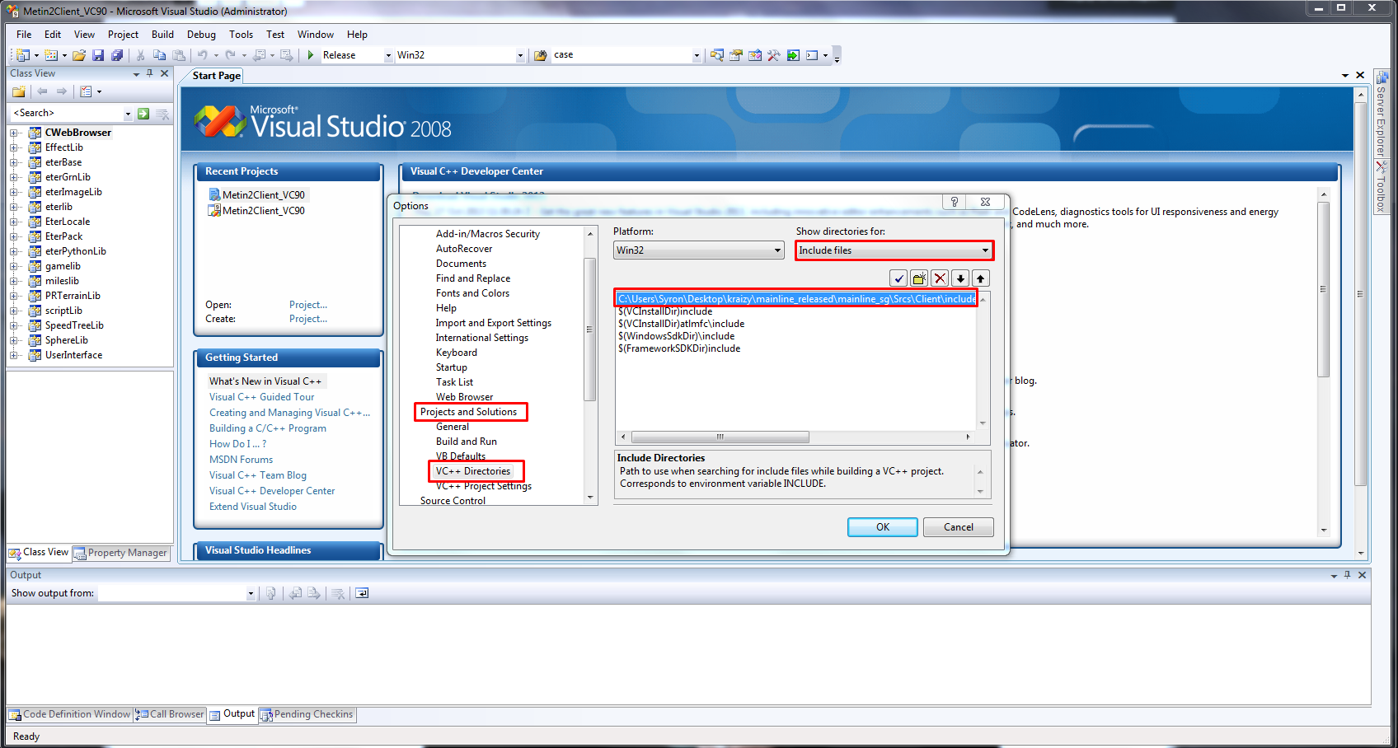
Task: Pin the Class View panel with the pushpin
Action: coord(150,73)
